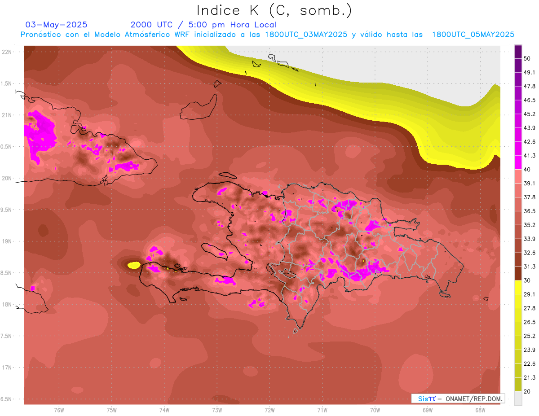This screenshot has height=416, width=539.
Task: Click the colorbar label 49.1
Action: coord(530,72)
